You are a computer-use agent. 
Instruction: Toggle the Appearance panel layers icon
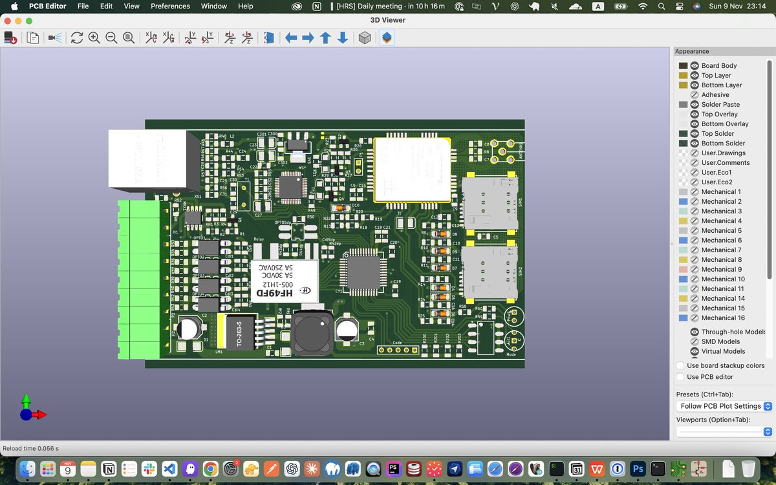pos(387,38)
